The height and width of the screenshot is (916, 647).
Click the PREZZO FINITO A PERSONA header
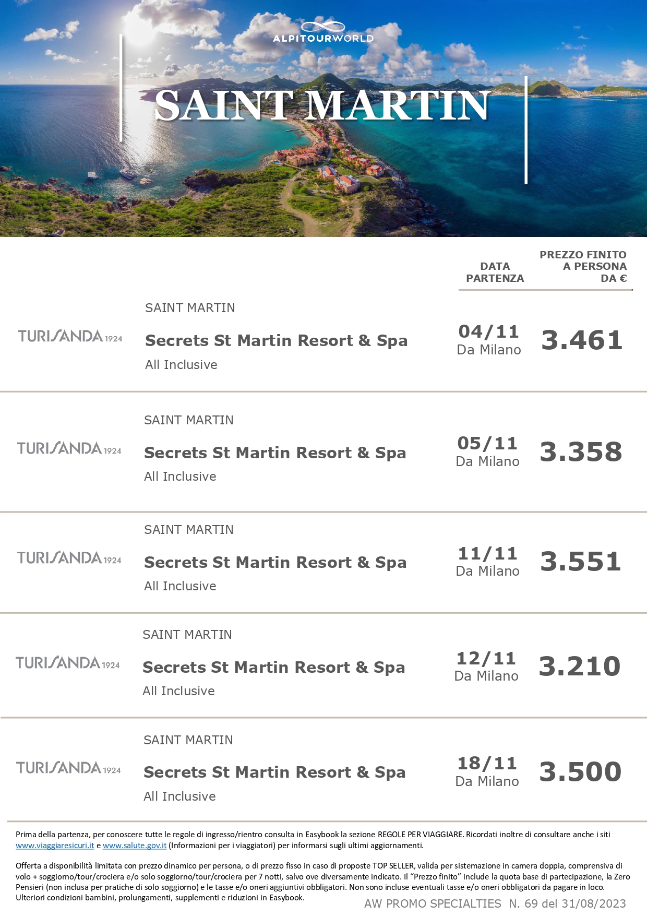pyautogui.click(x=583, y=267)
